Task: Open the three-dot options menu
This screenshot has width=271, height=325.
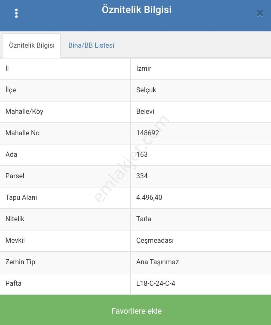Action: 16,13
